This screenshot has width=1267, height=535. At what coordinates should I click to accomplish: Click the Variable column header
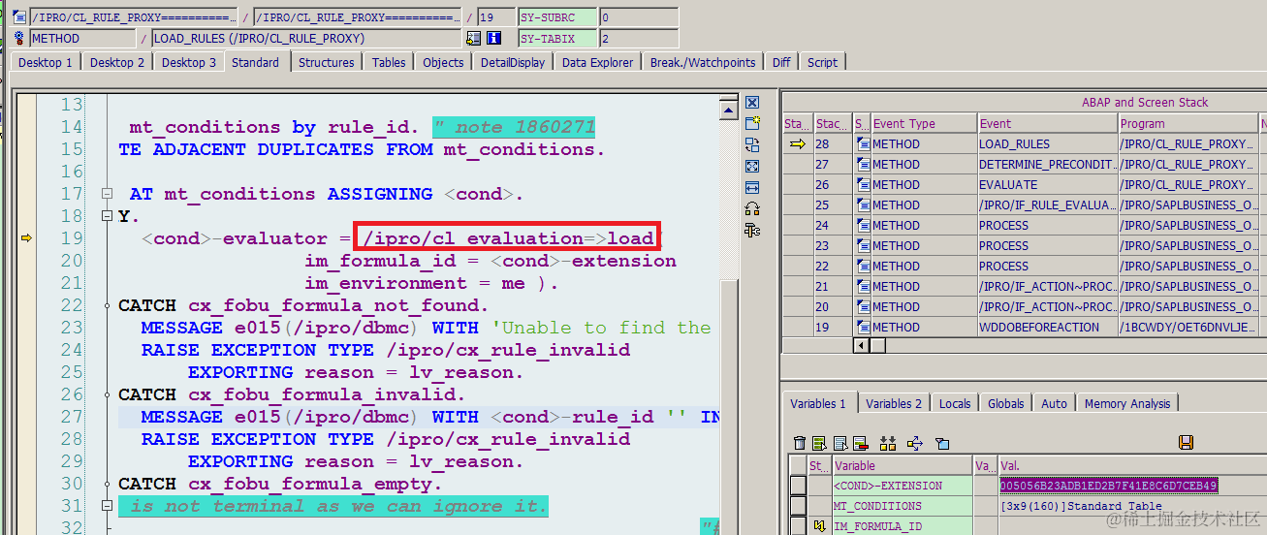(903, 466)
